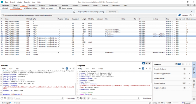This screenshot has width=196, height=104.
Task: Select side-by-side request/response layout
Action: click(144, 63)
